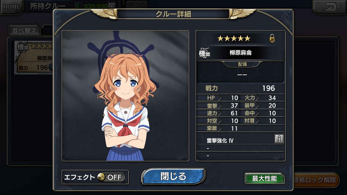Image resolution: width=347 pixels, height=195 pixels.
Task: Click the 機関 badge on the crew card
Action: click(x=22, y=47)
